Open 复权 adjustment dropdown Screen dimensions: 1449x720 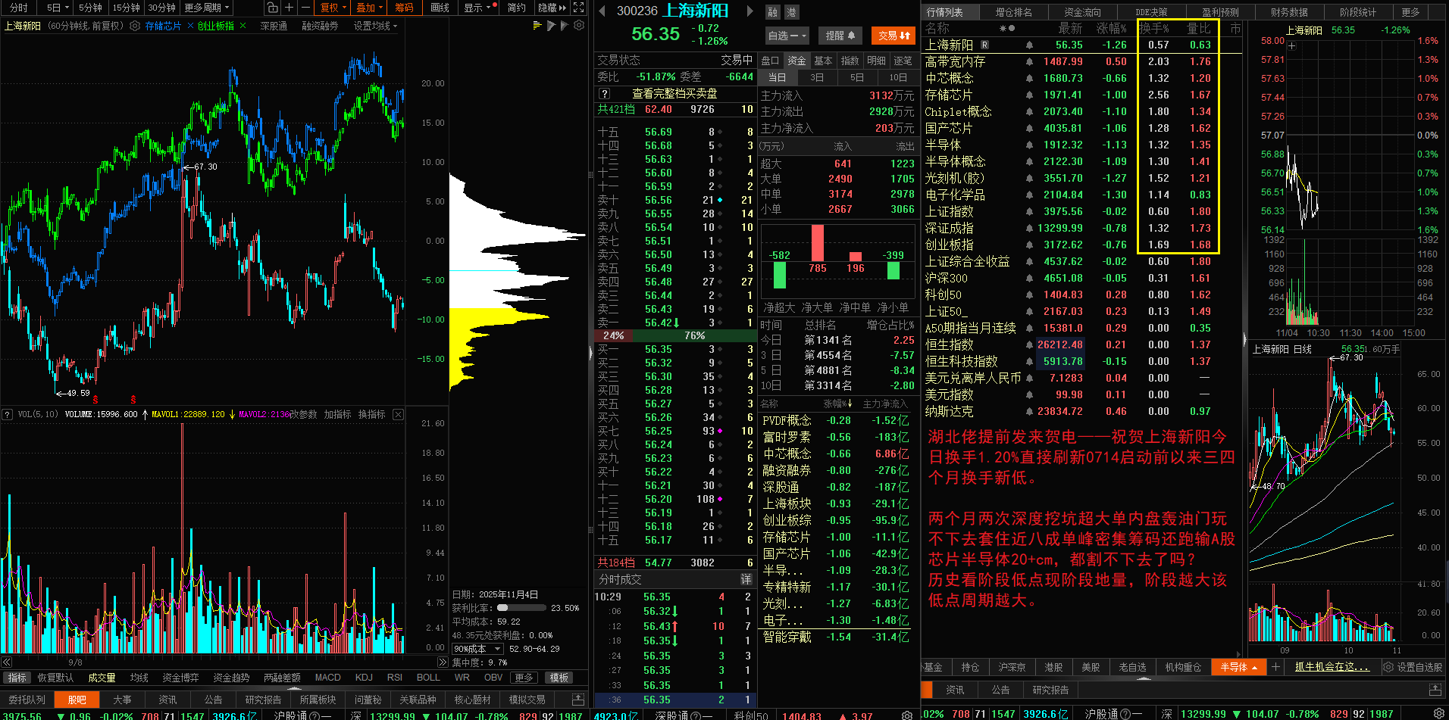point(333,8)
